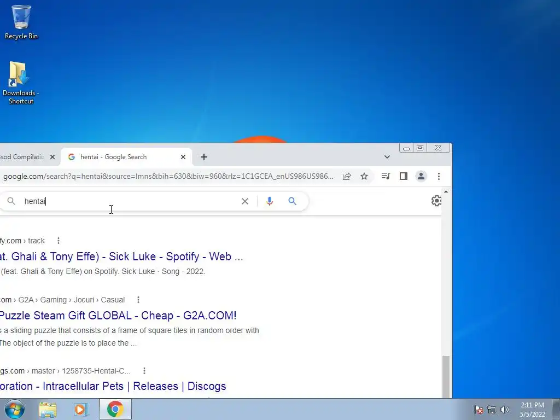The image size is (560, 420).
Task: Open the network tray icon
Action: click(492, 410)
